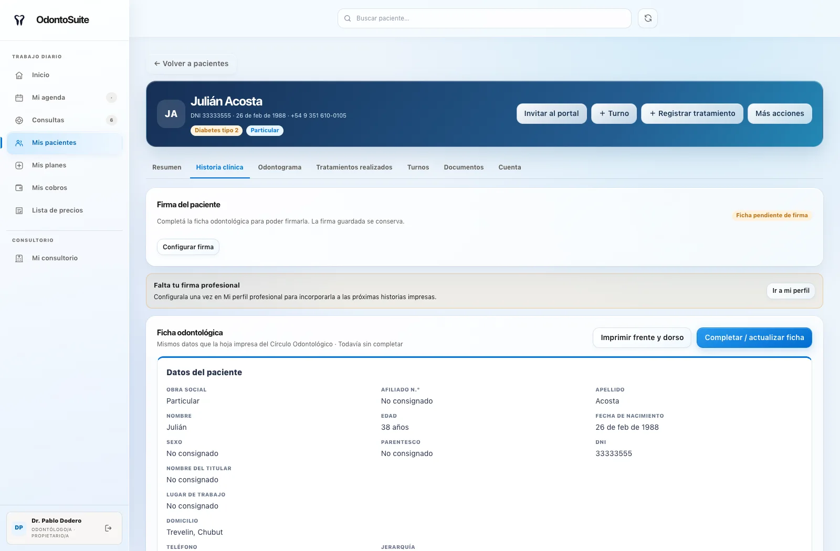
Task: Click the calendar icon for Mi agenda
Action: coord(19,98)
